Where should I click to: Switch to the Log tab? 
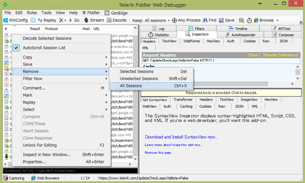click(158, 29)
